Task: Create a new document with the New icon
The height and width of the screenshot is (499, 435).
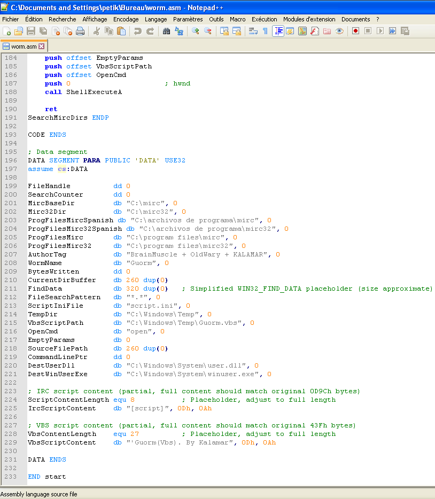Action: [x=7, y=31]
